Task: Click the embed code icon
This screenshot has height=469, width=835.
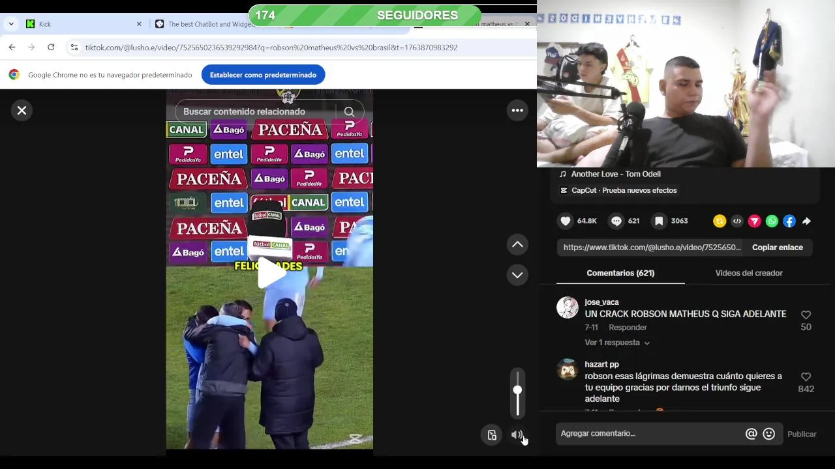Action: (737, 221)
